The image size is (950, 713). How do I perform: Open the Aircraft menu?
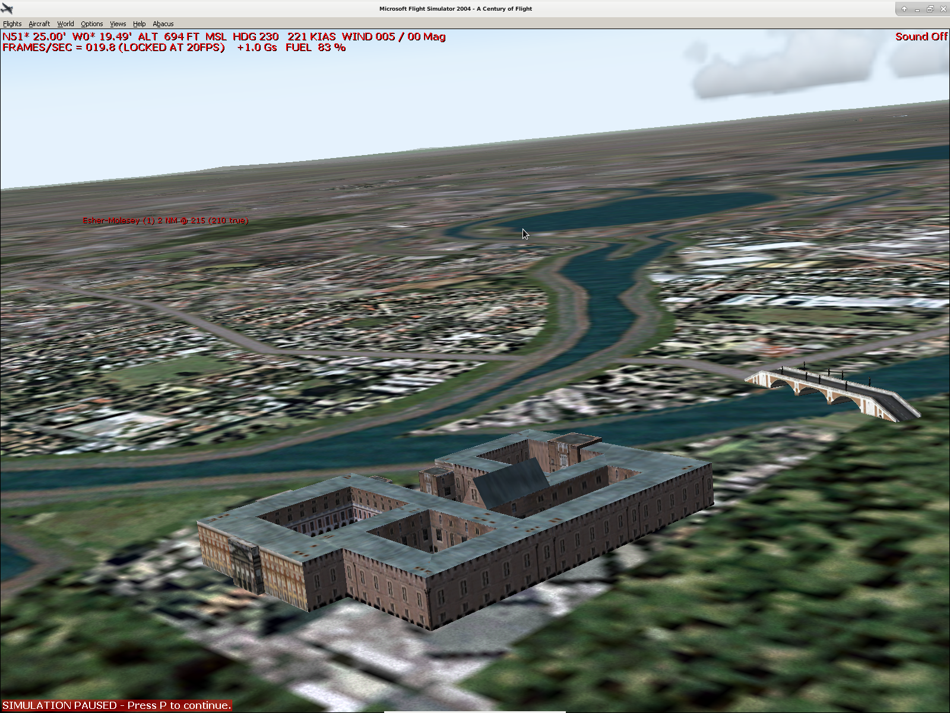(39, 24)
